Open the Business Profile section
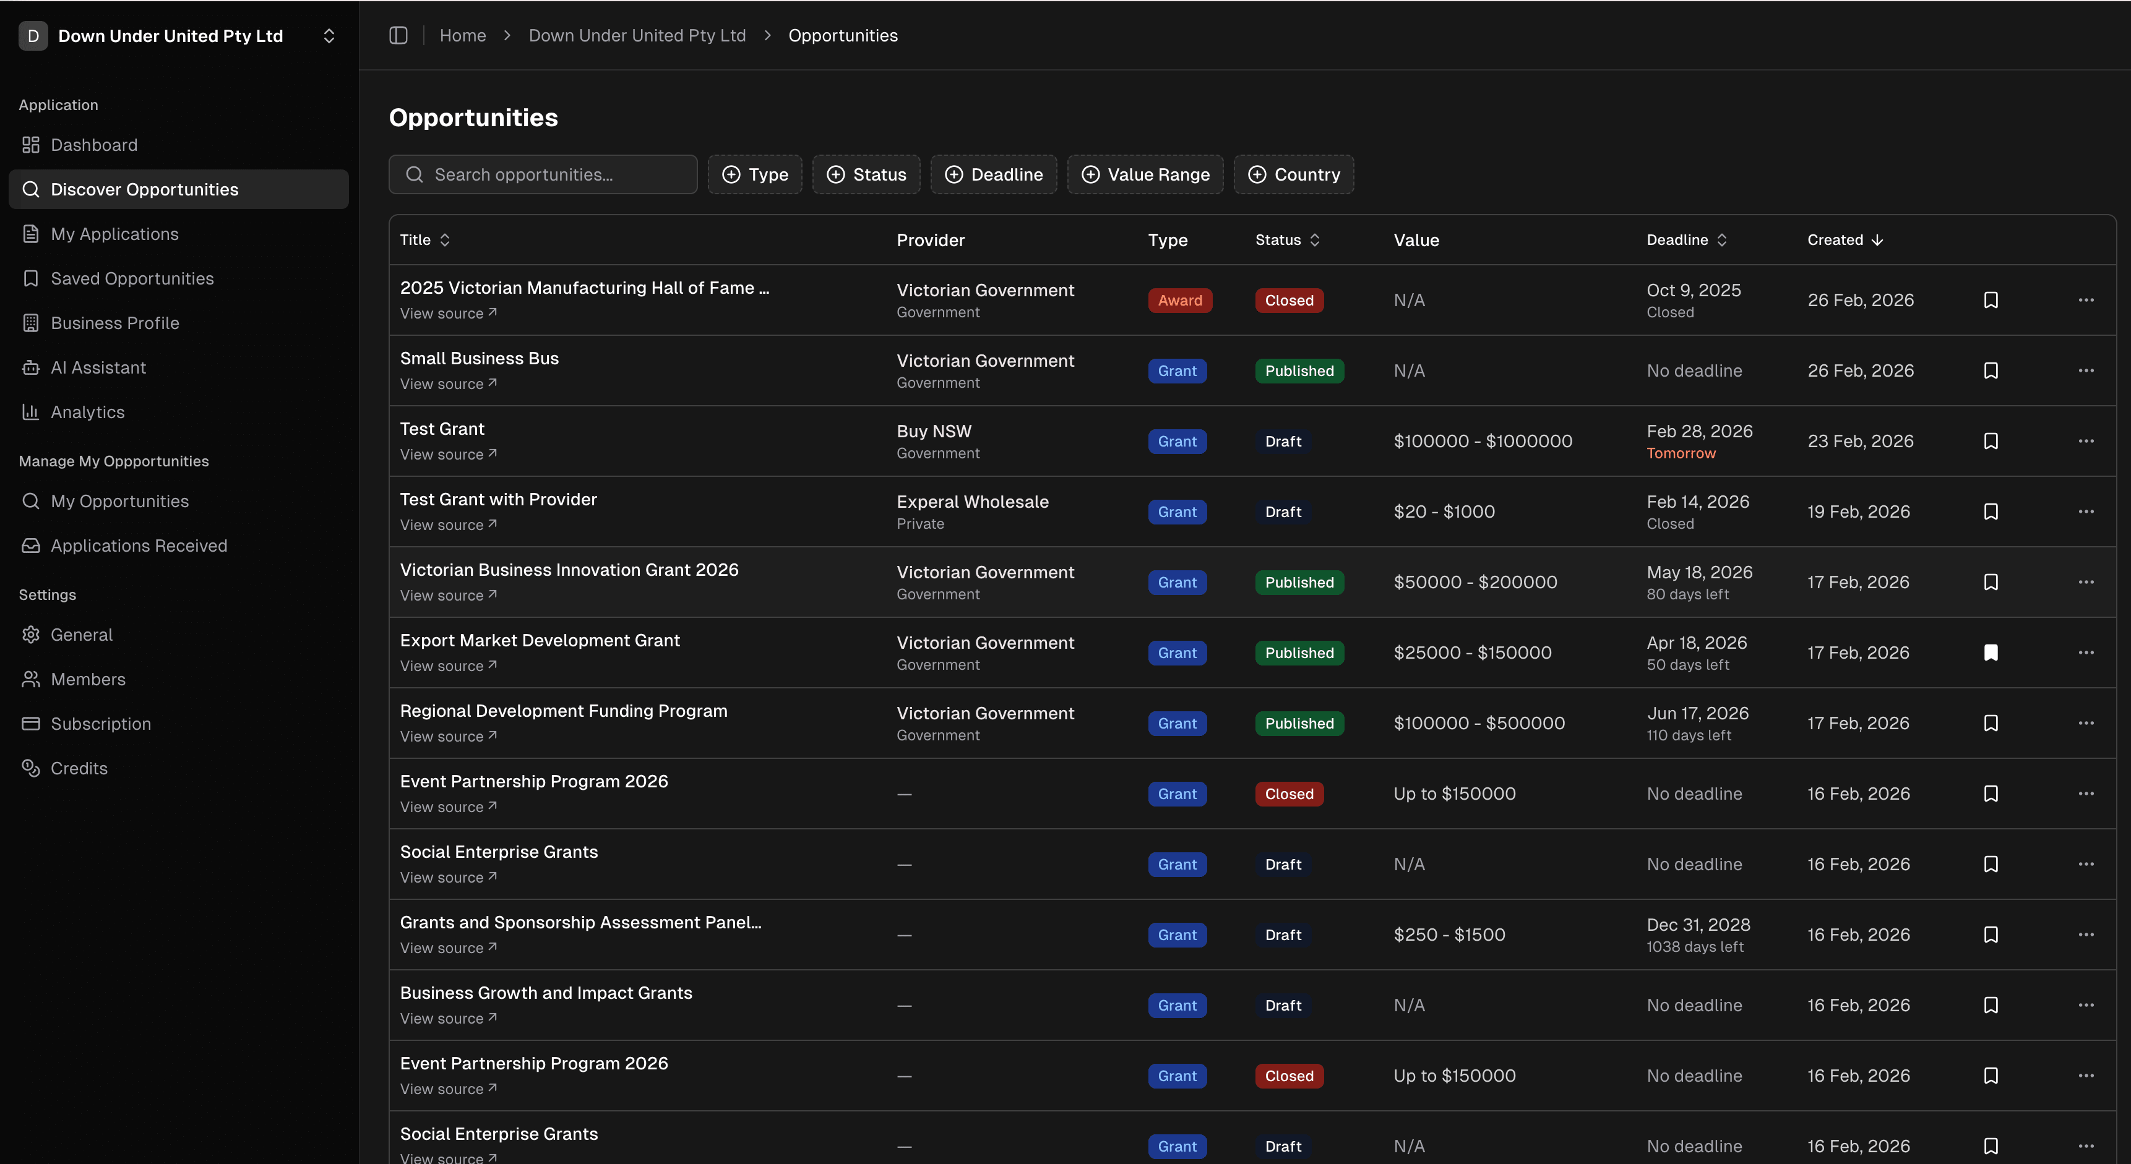Screen dimensions: 2131x1164 [115, 322]
